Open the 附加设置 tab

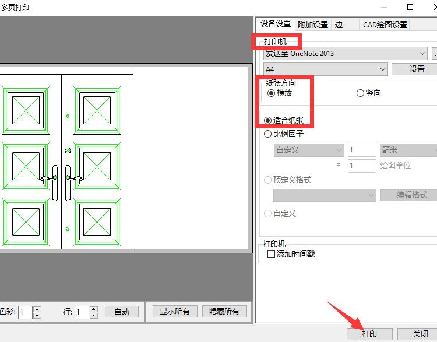pyautogui.click(x=313, y=25)
